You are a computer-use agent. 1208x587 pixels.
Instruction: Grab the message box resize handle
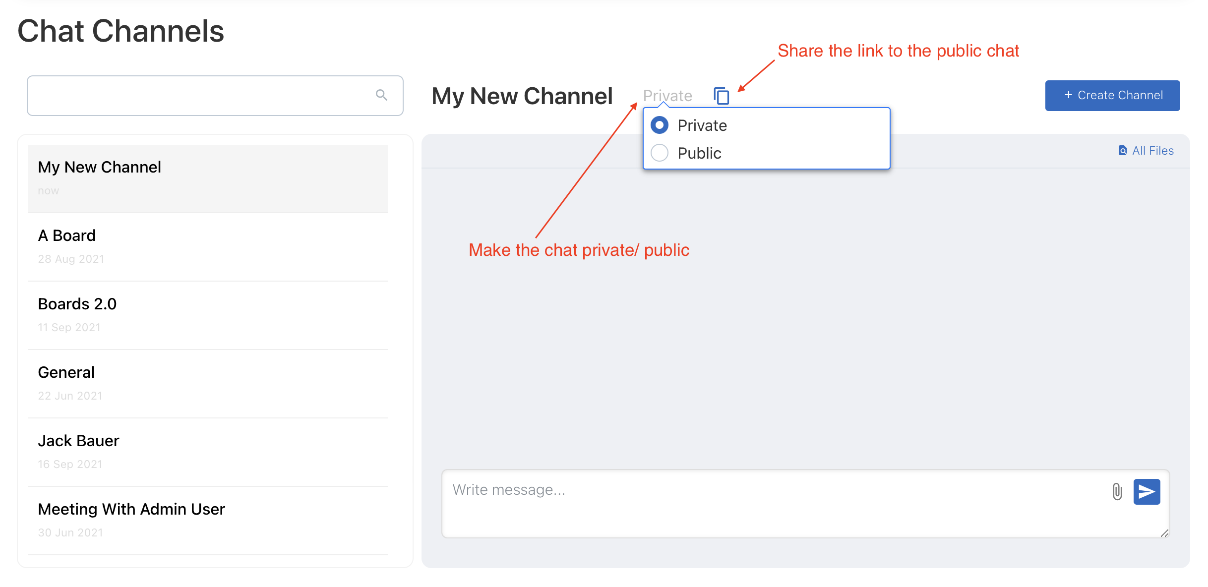(x=1164, y=533)
